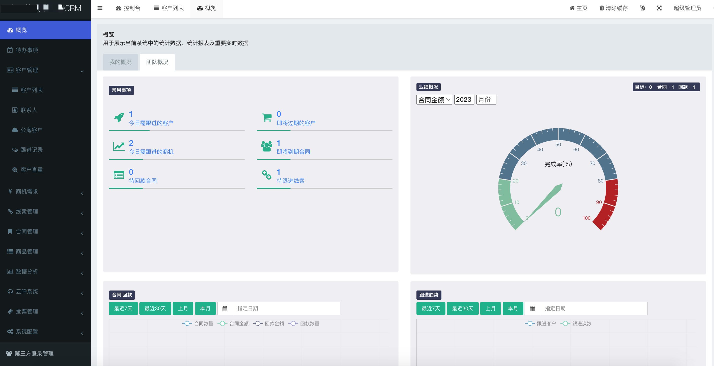
Task: Toggle 合同数量 legend series
Action: (x=198, y=323)
